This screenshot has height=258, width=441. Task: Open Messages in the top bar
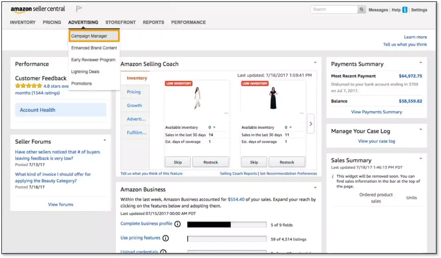click(x=378, y=10)
